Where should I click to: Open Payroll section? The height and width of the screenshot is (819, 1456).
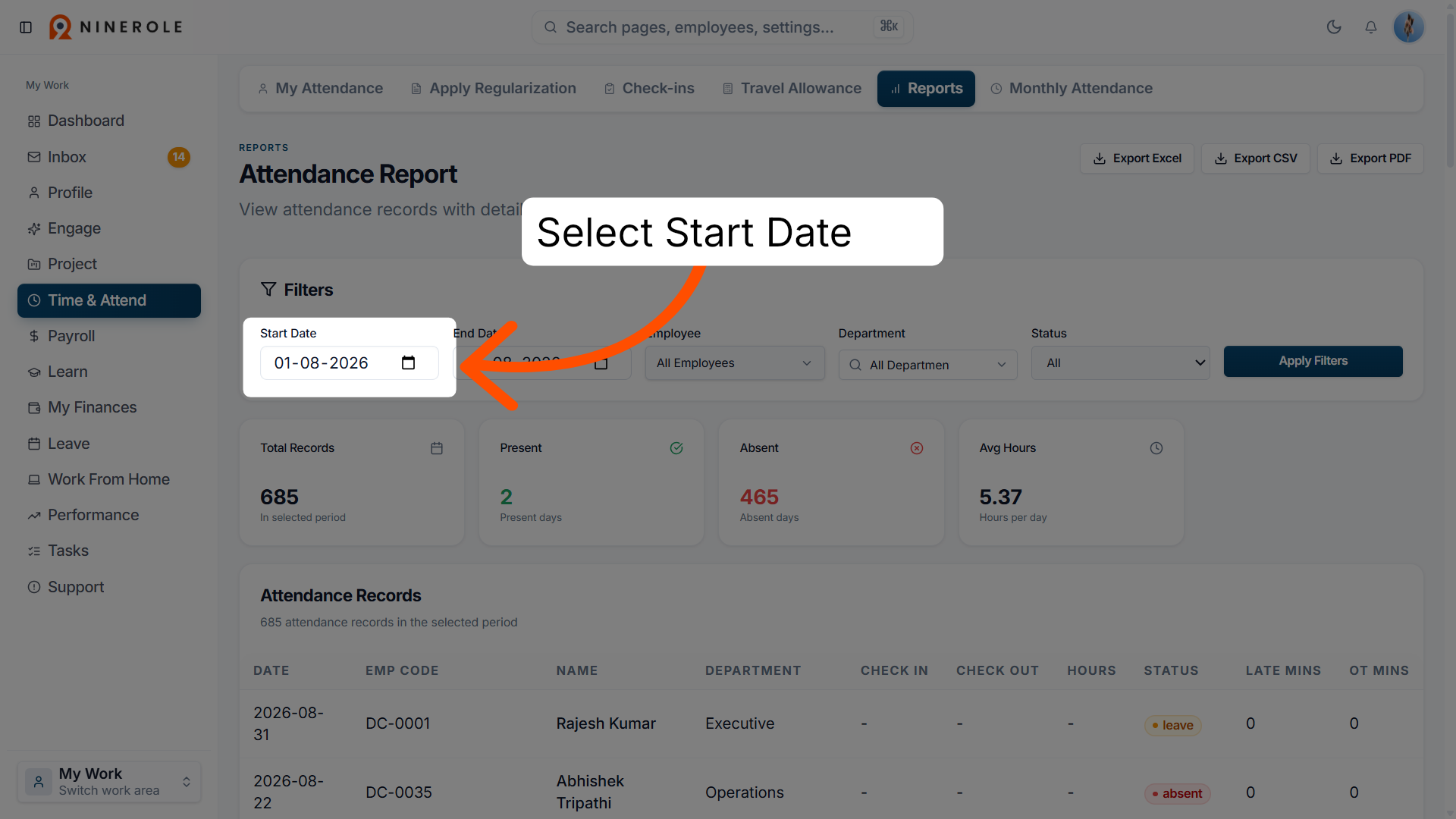[109, 336]
